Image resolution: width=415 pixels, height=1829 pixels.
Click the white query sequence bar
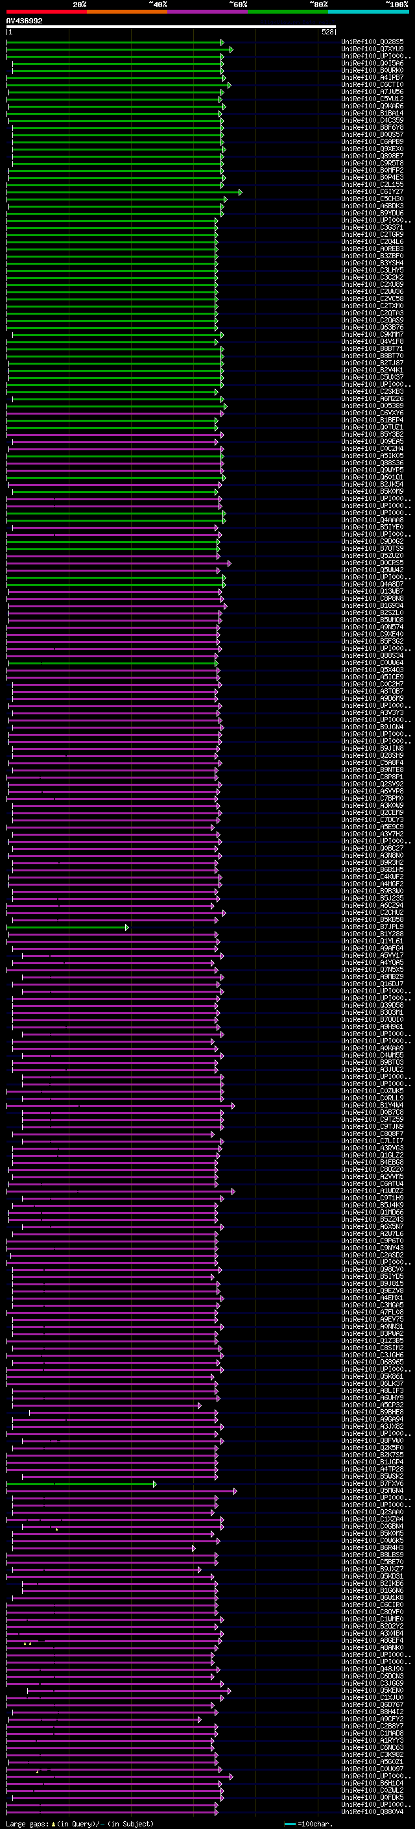click(171, 26)
